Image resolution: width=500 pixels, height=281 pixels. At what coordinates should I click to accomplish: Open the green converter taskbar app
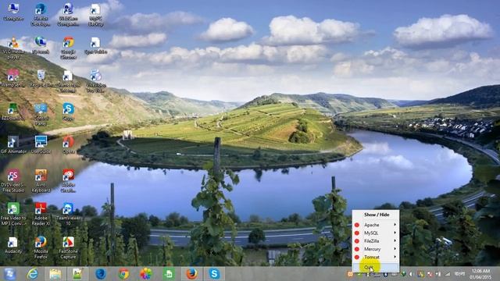(169, 274)
